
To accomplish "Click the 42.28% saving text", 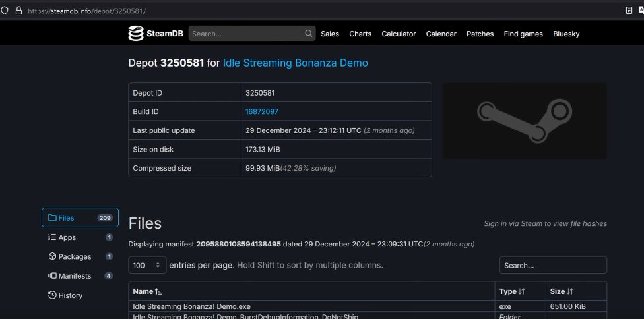I will click(308, 168).
